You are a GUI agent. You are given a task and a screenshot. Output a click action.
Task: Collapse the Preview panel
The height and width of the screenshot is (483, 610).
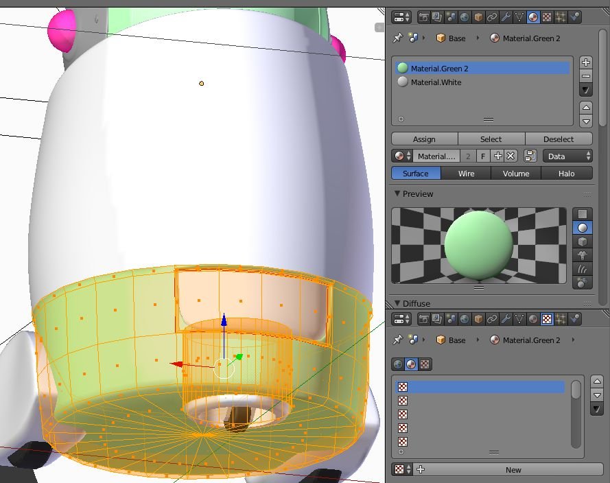(x=397, y=194)
